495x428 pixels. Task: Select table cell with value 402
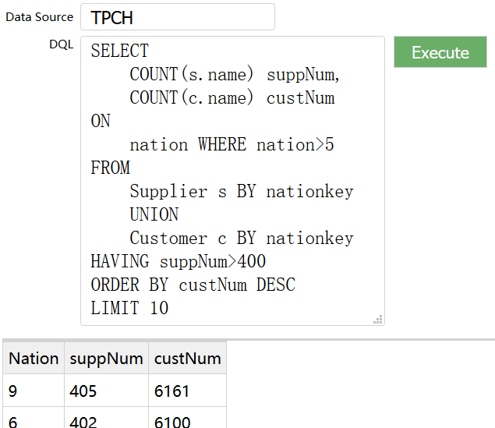click(x=106, y=419)
